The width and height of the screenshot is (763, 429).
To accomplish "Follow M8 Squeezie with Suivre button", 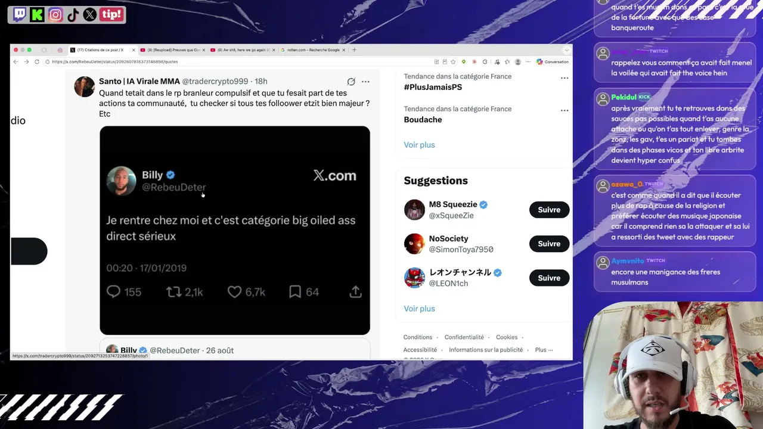I will tap(549, 210).
